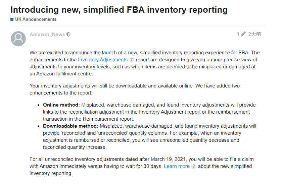Image resolution: width=283 pixels, height=185 pixels.
Task: Open the pencil edit history icon
Action: point(243,34)
